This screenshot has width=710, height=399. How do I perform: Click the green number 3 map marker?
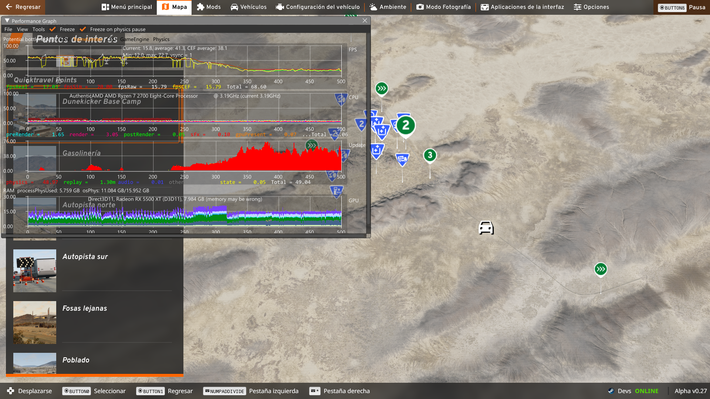click(x=430, y=155)
